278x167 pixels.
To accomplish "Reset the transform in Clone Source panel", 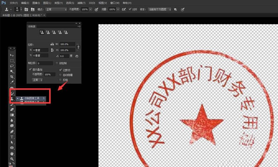I will (x=77, y=56).
